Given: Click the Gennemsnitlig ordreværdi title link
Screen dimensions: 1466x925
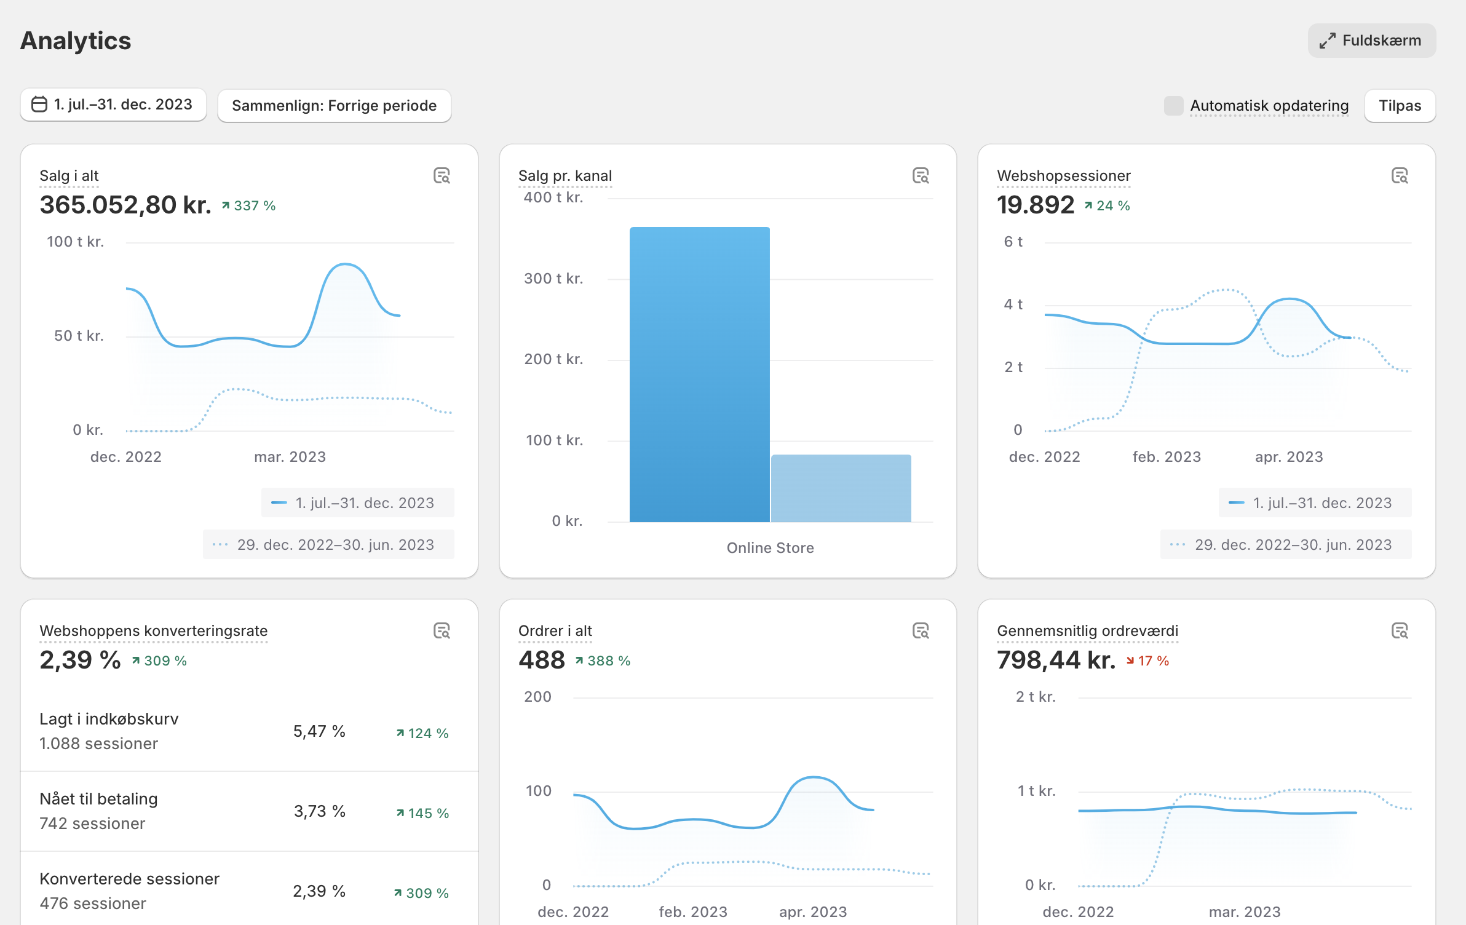Looking at the screenshot, I should (x=1087, y=631).
